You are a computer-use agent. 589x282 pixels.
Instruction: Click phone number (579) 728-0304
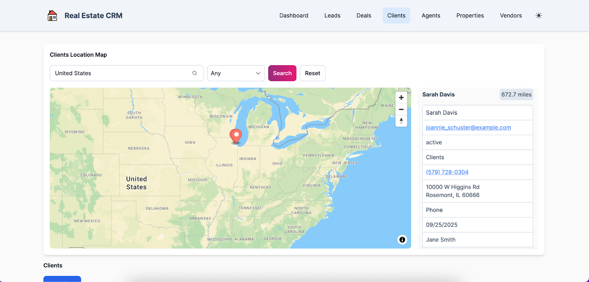[447, 172]
